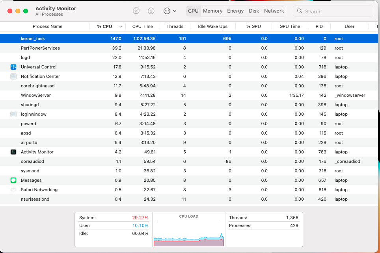Sort by Threads column header
The width and height of the screenshot is (380, 253).
click(x=175, y=27)
